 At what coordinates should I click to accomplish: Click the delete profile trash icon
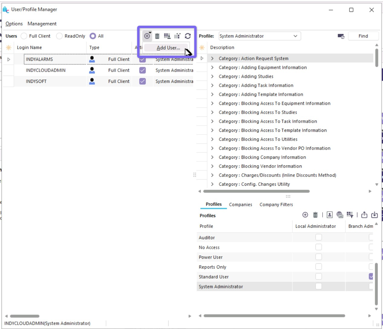tap(315, 215)
